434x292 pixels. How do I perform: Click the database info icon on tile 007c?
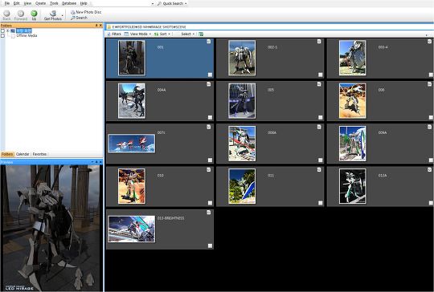pos(209,127)
